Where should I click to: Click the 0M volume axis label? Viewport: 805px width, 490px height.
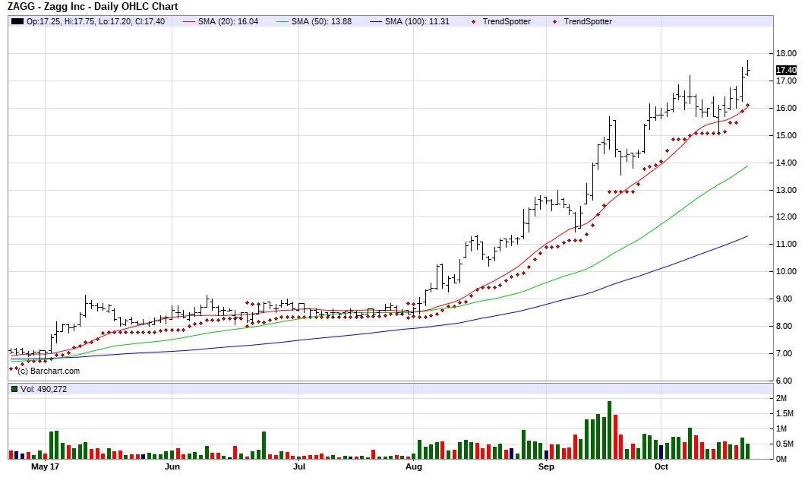tap(781, 459)
